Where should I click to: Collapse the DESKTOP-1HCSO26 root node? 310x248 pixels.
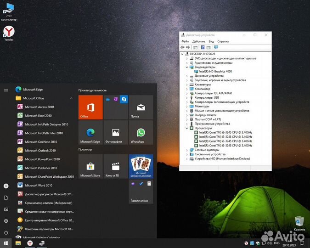[182, 54]
